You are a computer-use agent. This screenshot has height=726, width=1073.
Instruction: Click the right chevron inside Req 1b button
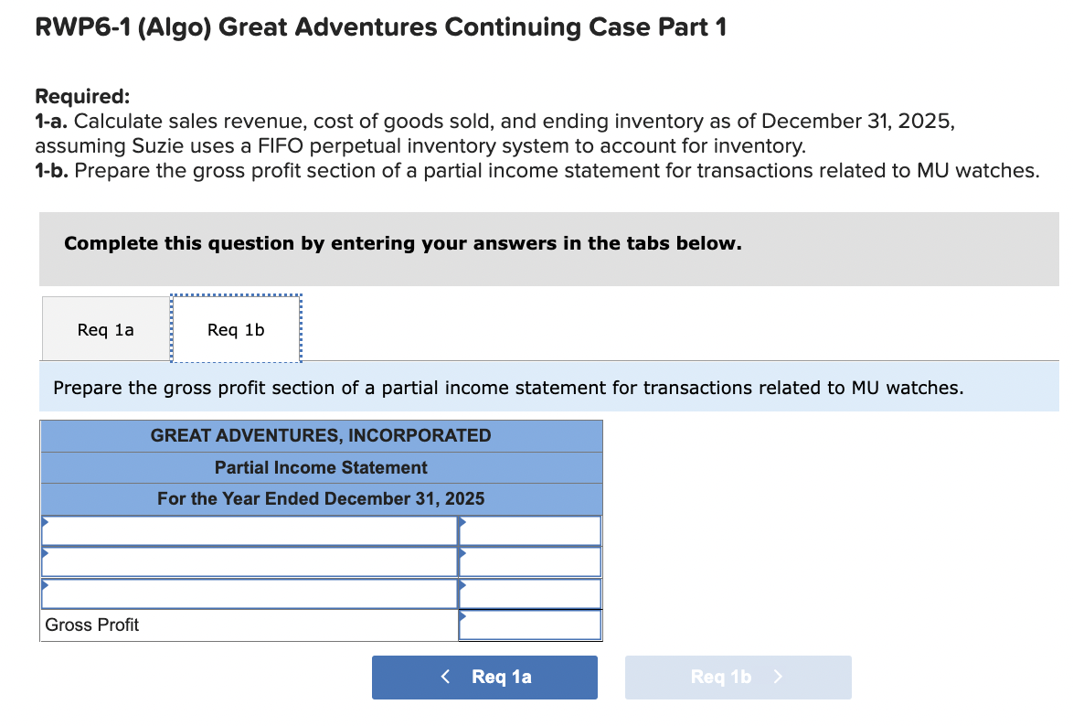click(x=778, y=677)
